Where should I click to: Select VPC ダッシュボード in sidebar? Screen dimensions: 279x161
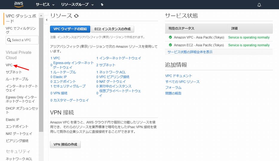(x=21, y=18)
